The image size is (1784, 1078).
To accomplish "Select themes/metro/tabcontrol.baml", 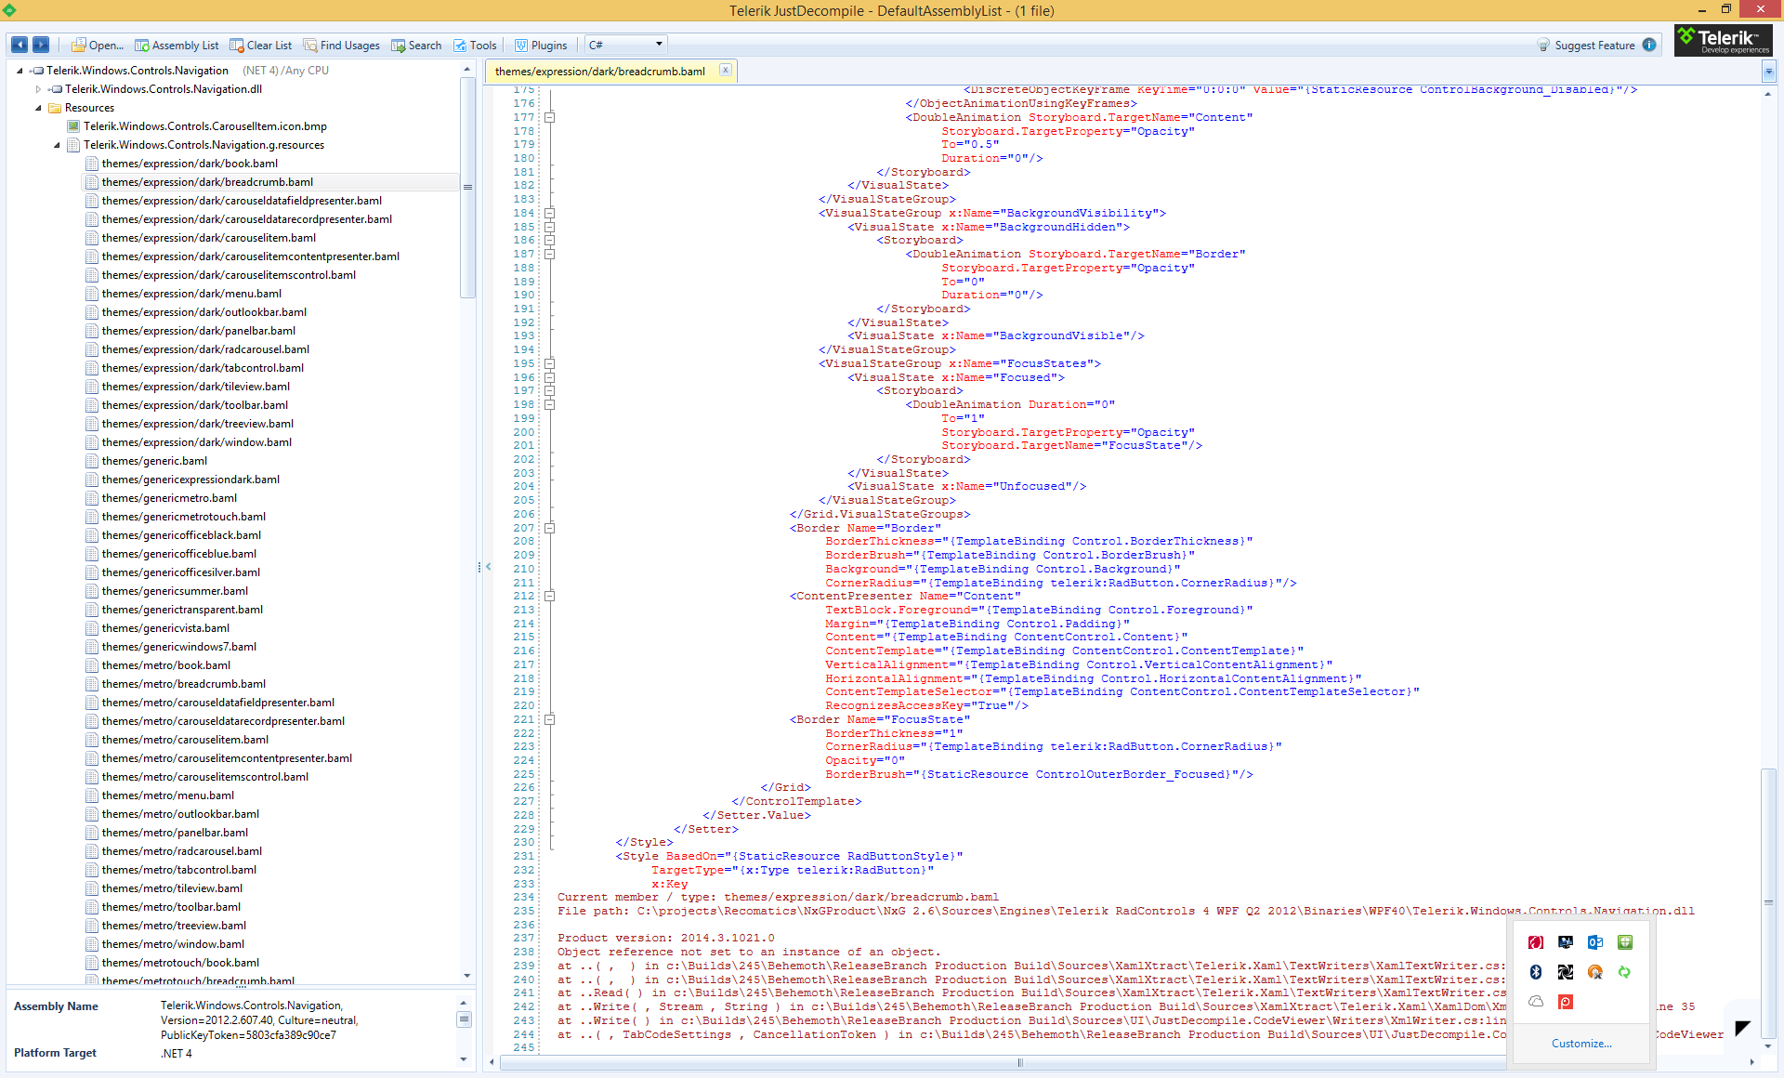I will [179, 870].
